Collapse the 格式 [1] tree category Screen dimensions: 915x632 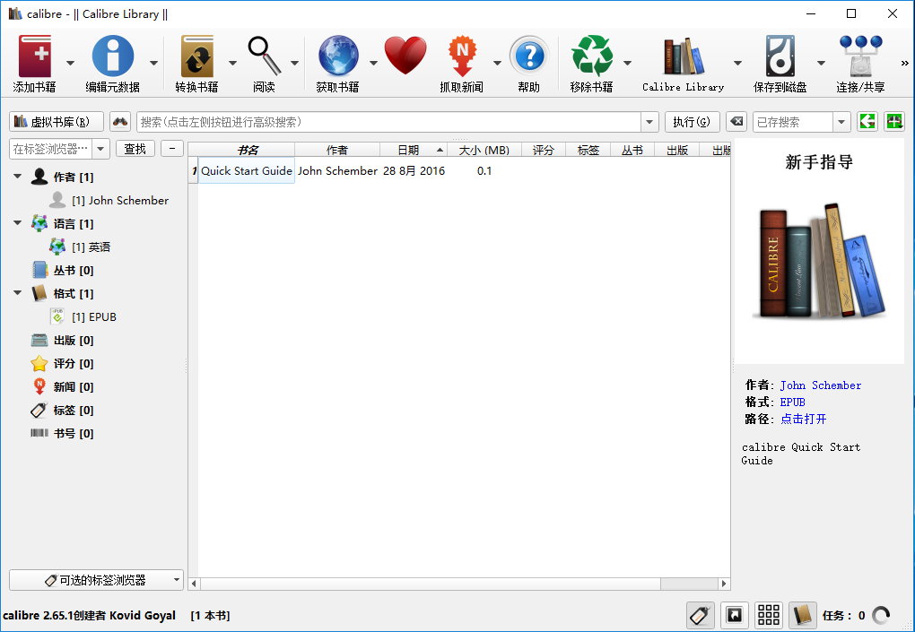coord(18,292)
